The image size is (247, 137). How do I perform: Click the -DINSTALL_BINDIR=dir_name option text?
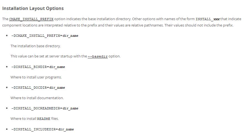pos(38,67)
